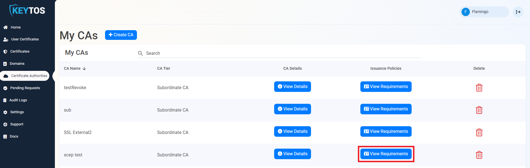Click the Support headset icon
Screen dimensions: 530x168
[x=6, y=124]
